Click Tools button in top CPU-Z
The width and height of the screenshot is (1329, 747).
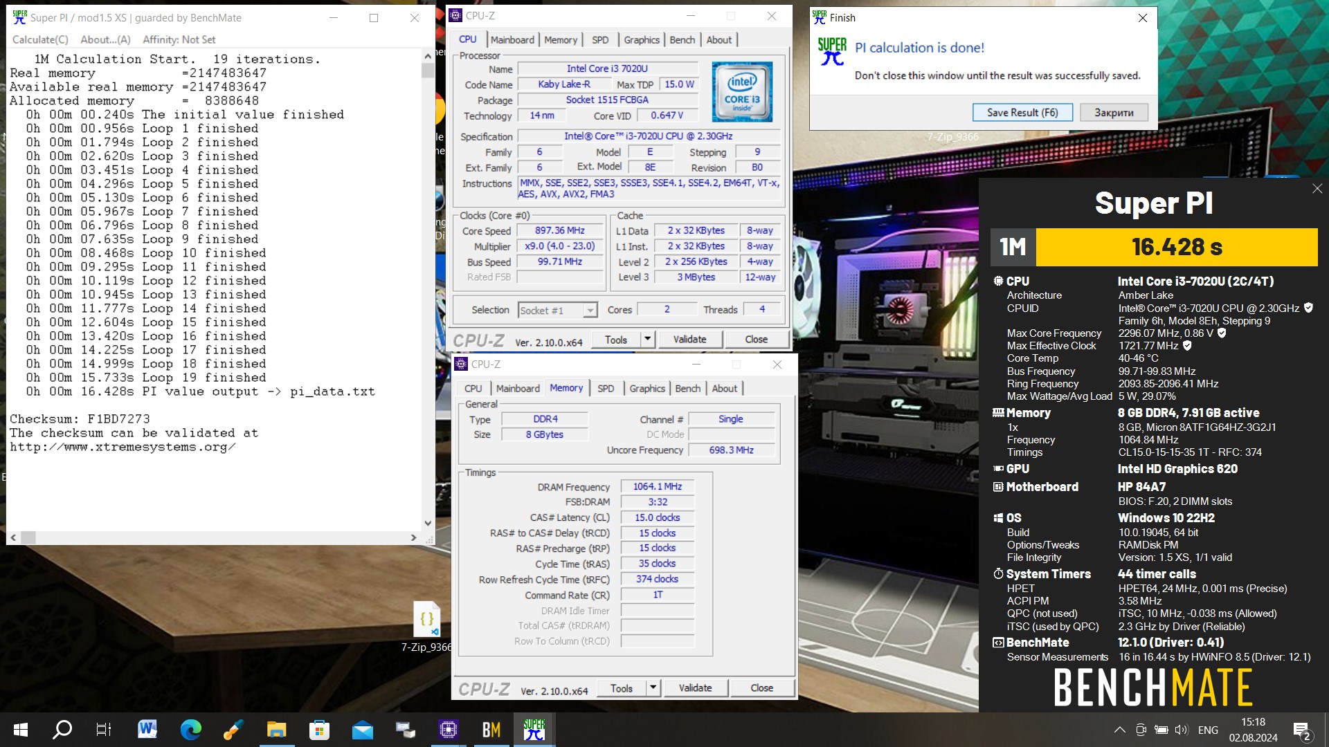pos(616,339)
